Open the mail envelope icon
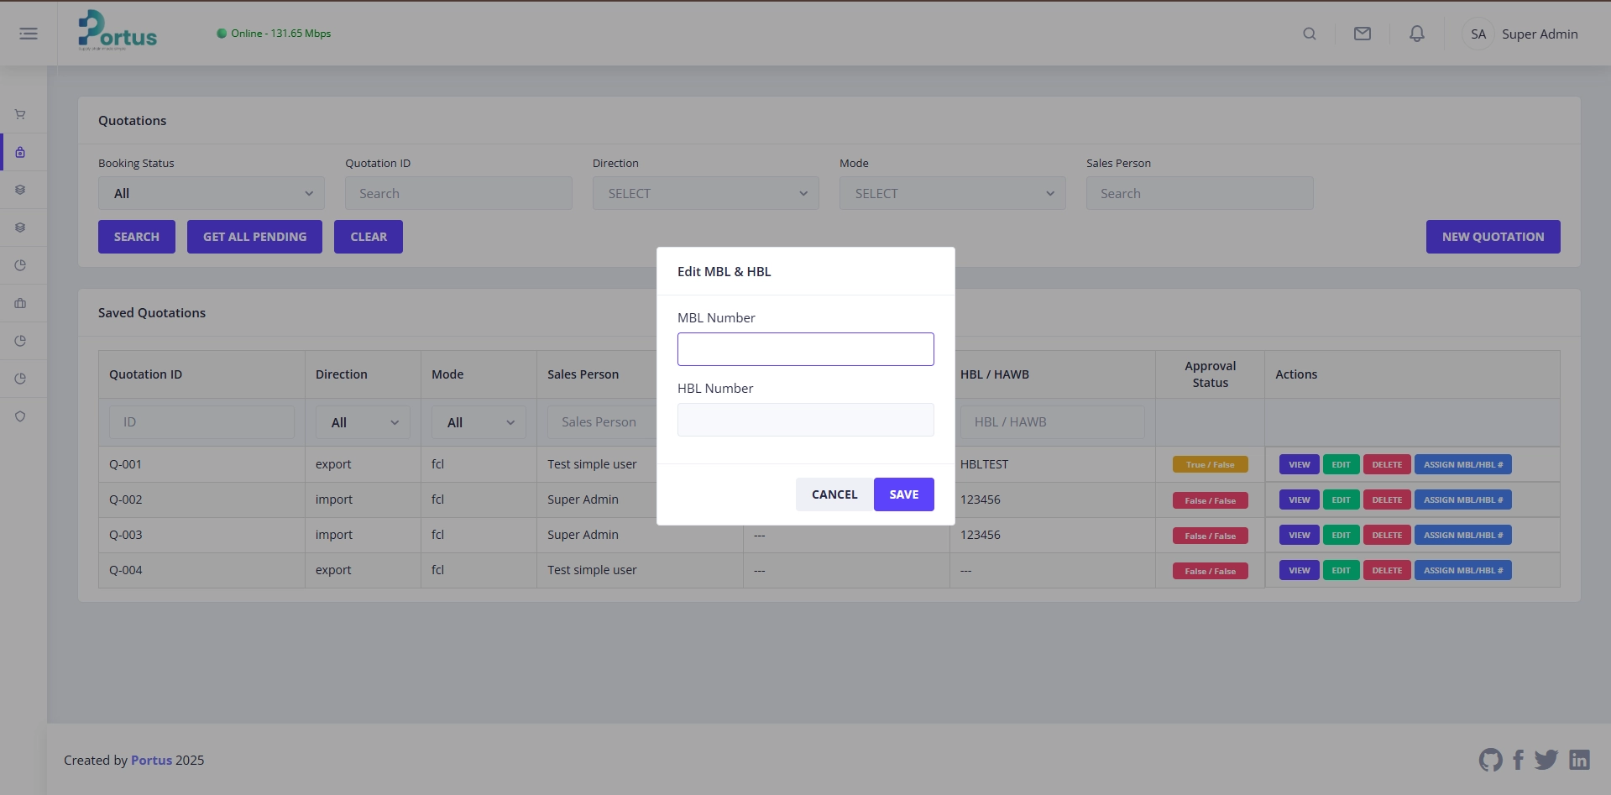The image size is (1611, 795). [x=1362, y=34]
